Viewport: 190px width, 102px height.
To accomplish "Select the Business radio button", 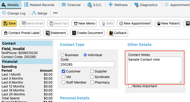I will tap(62, 55).
